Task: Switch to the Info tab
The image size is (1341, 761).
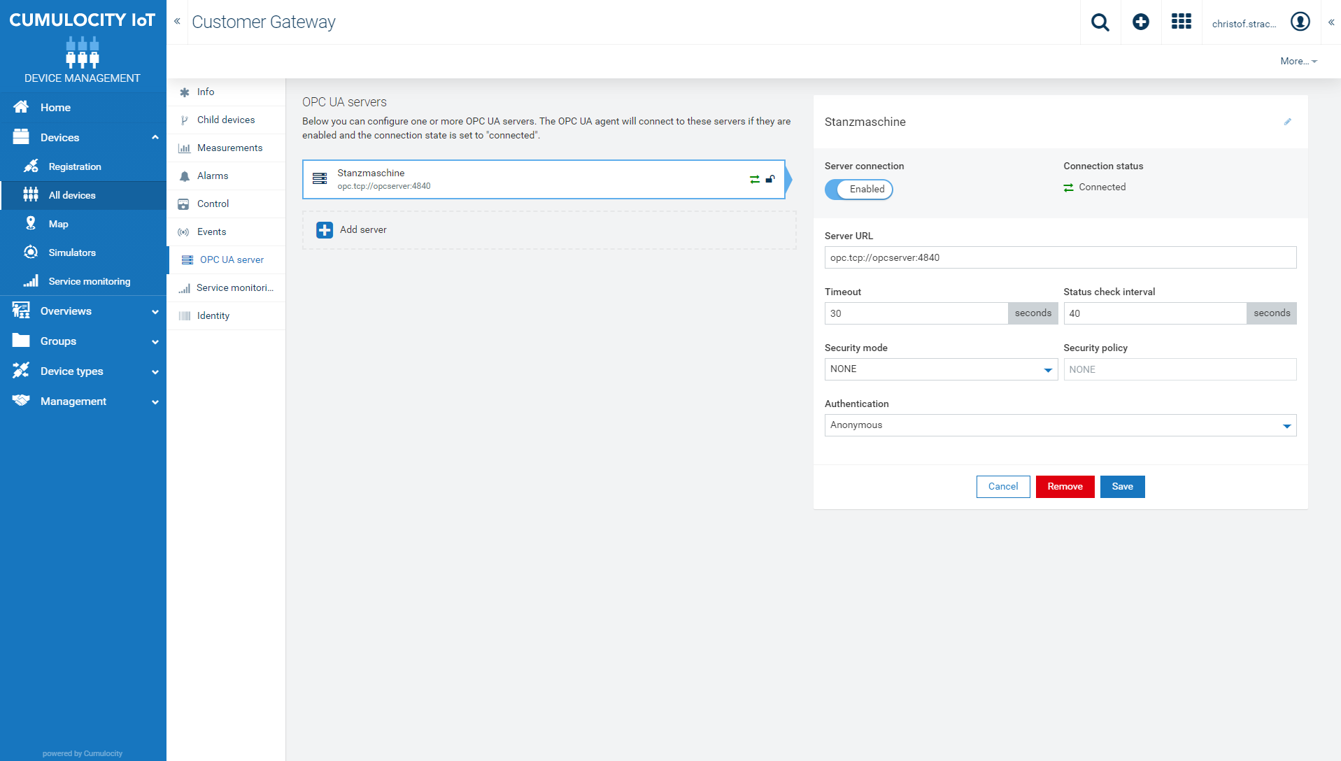Action: coord(227,92)
